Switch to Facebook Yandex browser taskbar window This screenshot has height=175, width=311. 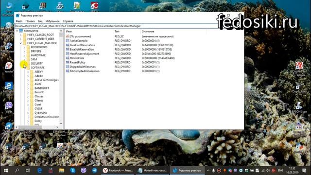tap(118, 171)
